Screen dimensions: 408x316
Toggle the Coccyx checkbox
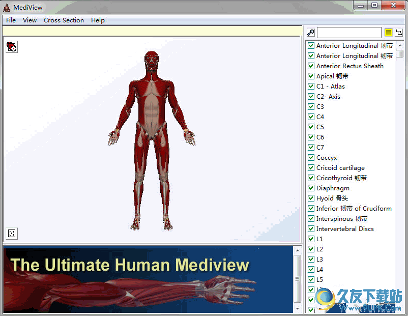pyautogui.click(x=311, y=157)
